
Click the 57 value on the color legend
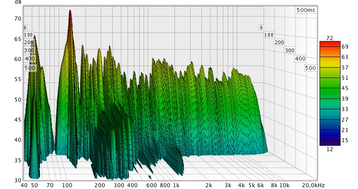click(345, 68)
